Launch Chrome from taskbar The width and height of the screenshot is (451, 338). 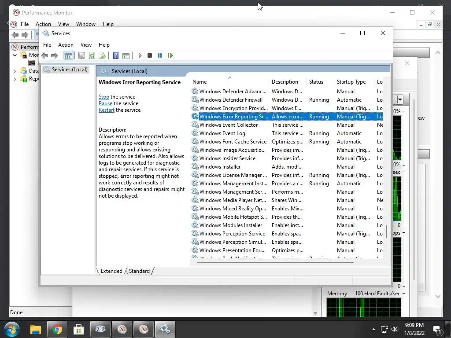pyautogui.click(x=57, y=329)
